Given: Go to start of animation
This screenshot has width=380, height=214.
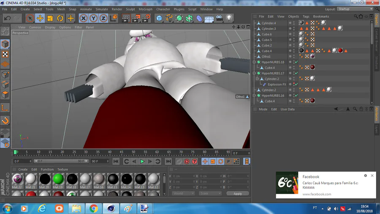Looking at the screenshot, I should [116, 162].
